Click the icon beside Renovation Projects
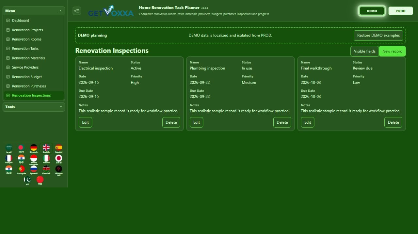Viewport: 418px width, 234px height. (8, 30)
